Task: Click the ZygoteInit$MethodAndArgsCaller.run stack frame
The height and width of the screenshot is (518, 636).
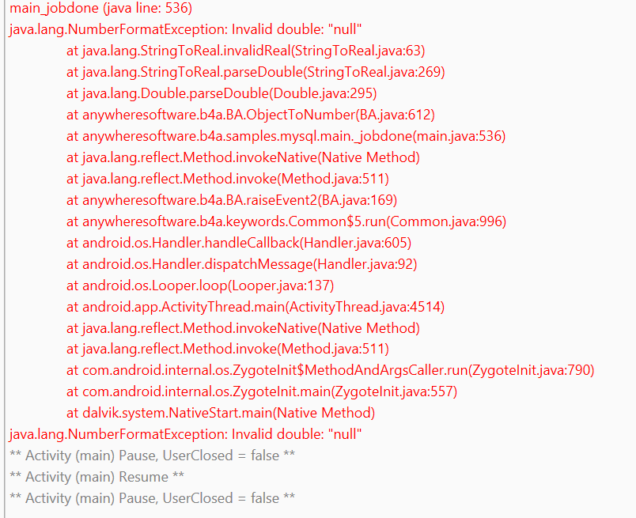Action: pos(330,370)
